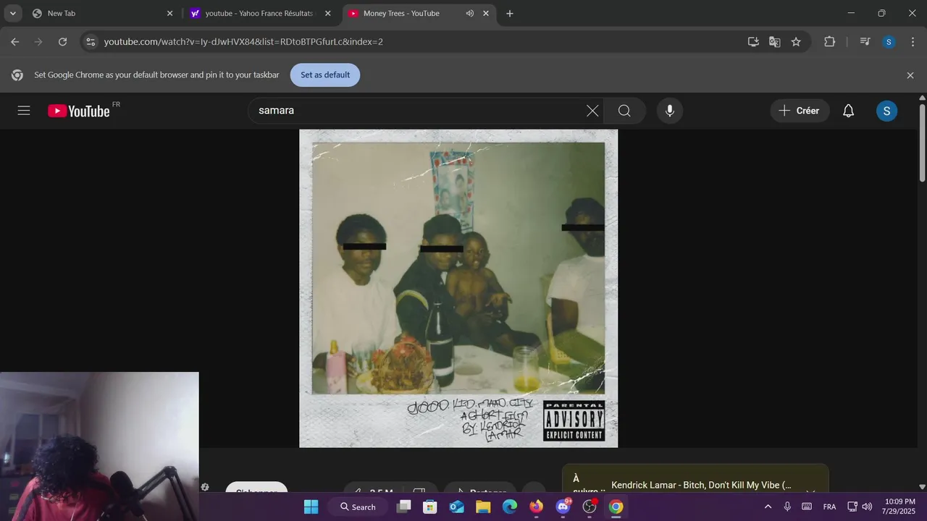This screenshot has height=521, width=927.
Task: Bookmark this page with star
Action: point(796,42)
